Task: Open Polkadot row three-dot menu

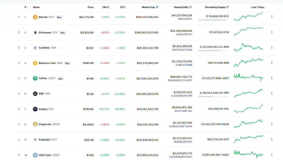Action: [272, 139]
